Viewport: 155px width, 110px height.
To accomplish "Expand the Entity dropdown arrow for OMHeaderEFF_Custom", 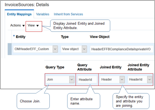I will pos(55,49).
